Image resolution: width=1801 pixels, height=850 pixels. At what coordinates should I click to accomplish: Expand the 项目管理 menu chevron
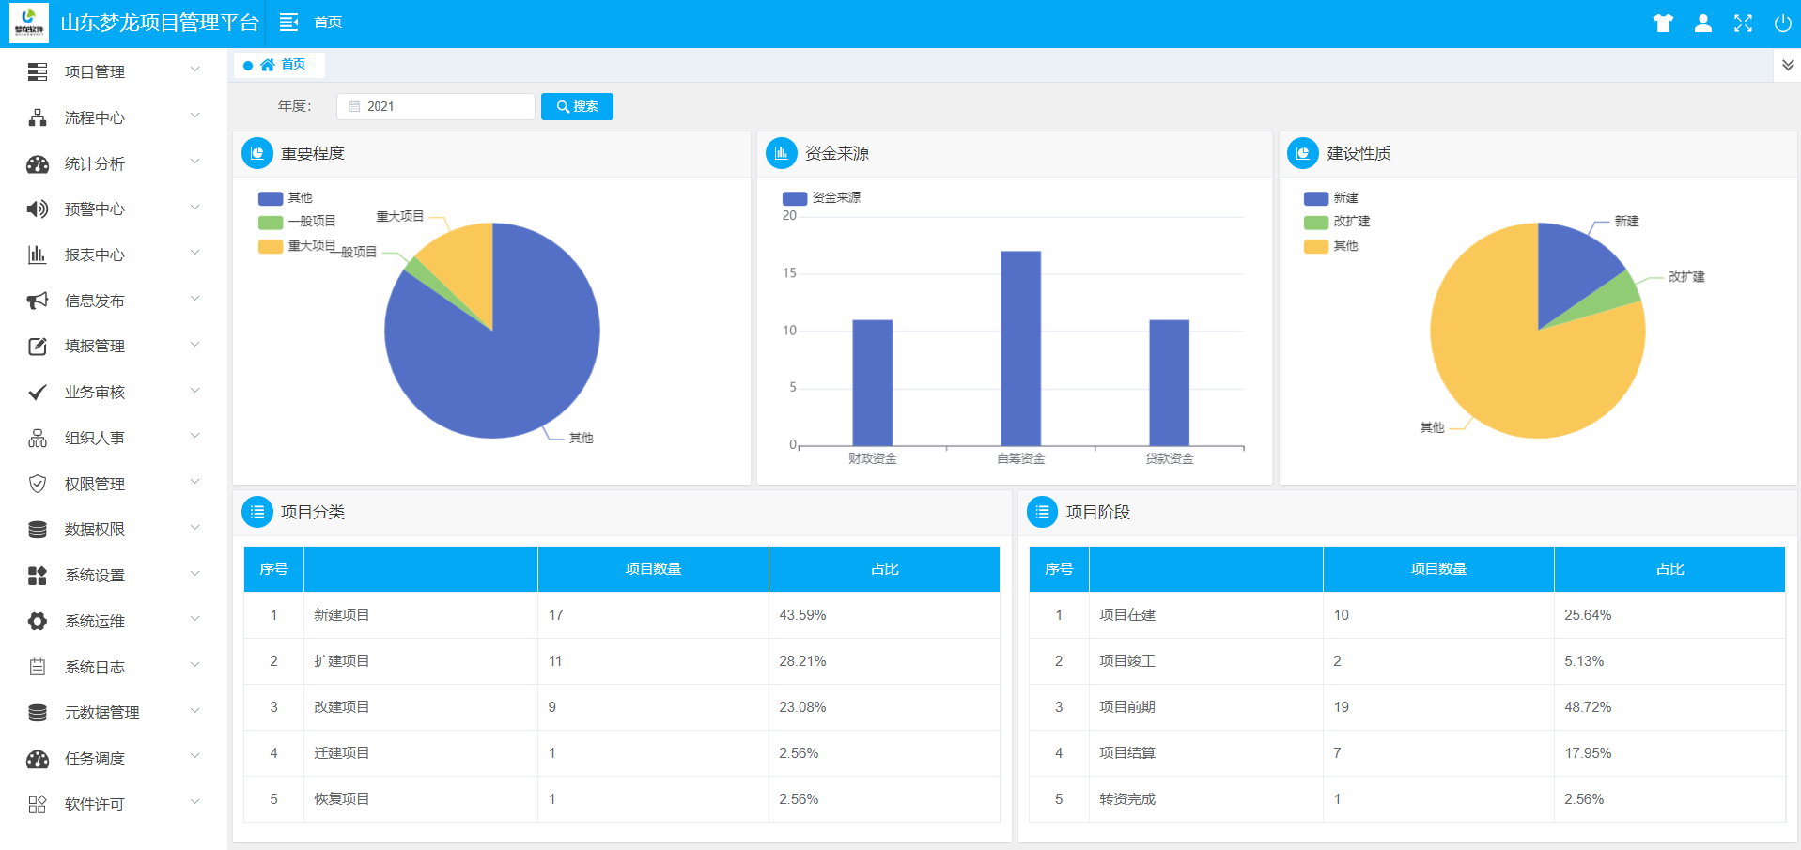195,70
